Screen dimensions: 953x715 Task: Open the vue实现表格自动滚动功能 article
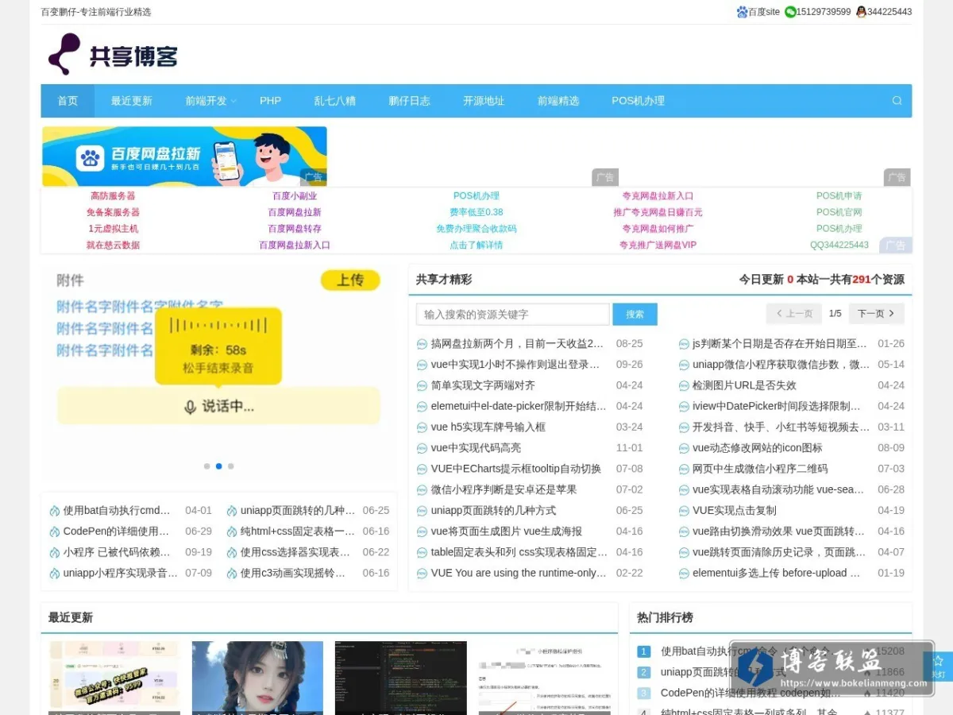778,489
